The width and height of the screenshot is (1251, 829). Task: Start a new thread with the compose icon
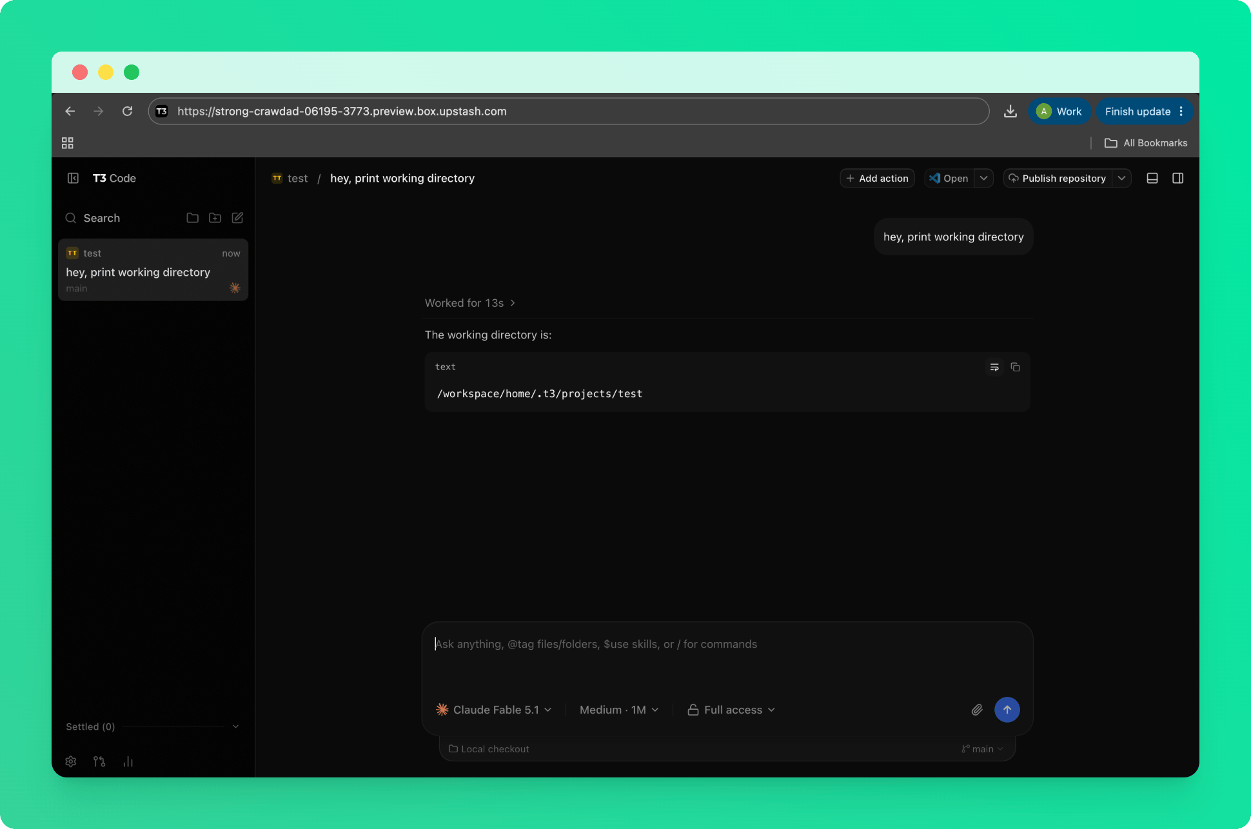coord(237,218)
